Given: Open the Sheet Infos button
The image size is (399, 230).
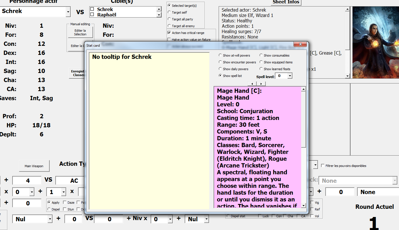Looking at the screenshot, I should pos(286,2).
